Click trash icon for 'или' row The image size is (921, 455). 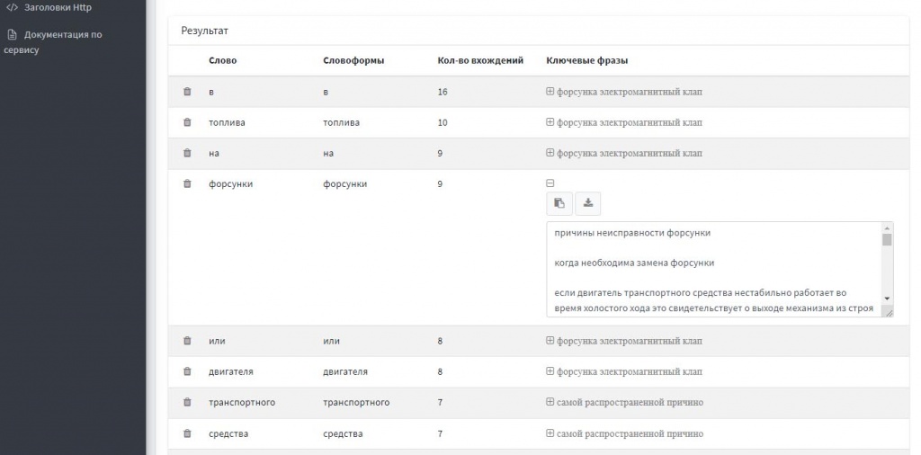[x=187, y=341]
